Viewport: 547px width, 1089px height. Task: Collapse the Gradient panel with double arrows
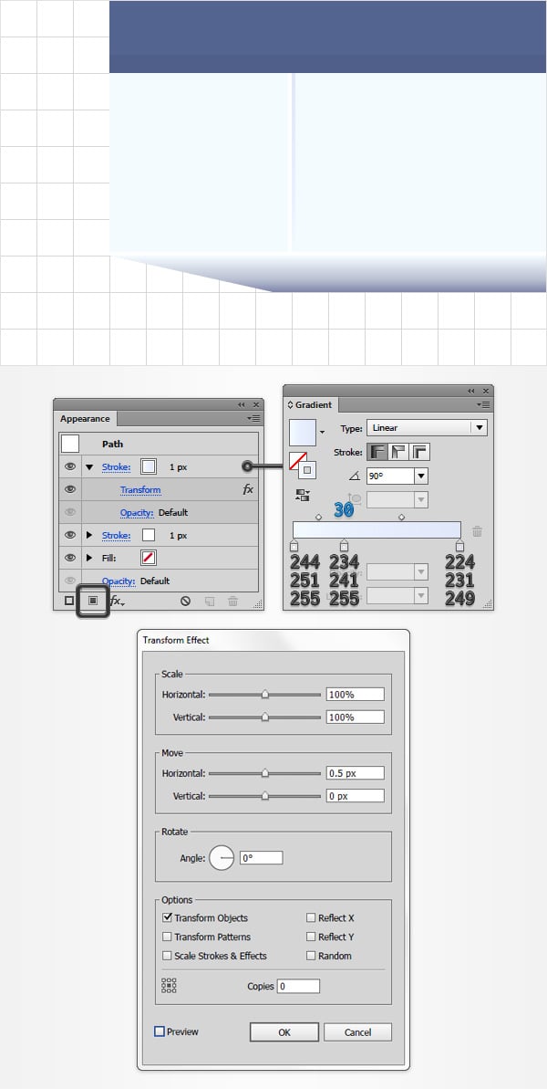click(x=471, y=391)
